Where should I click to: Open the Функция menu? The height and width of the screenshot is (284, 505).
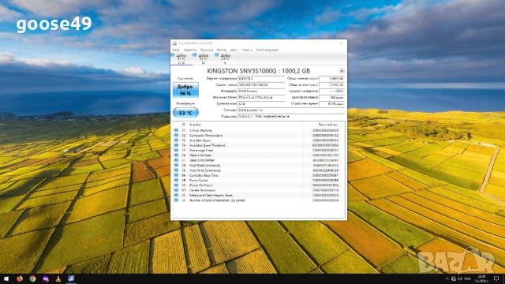coord(207,50)
